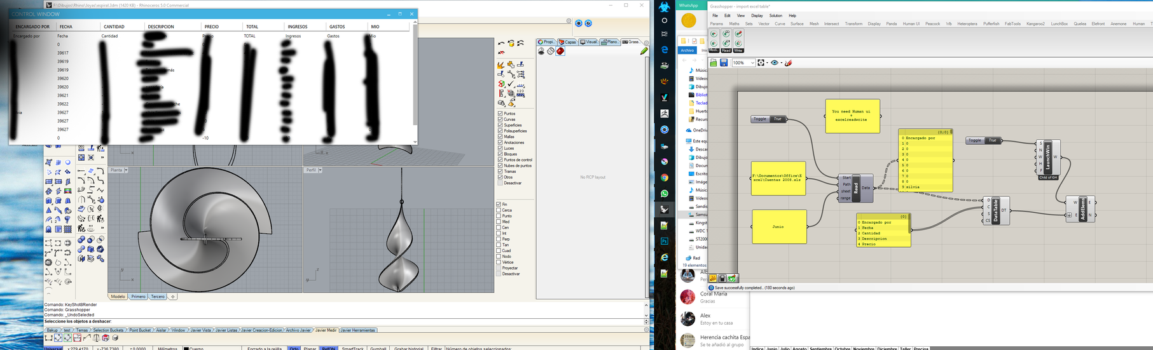Uncheck the Curvas selection filter
Screen dimensions: 1153x350
coord(500,119)
